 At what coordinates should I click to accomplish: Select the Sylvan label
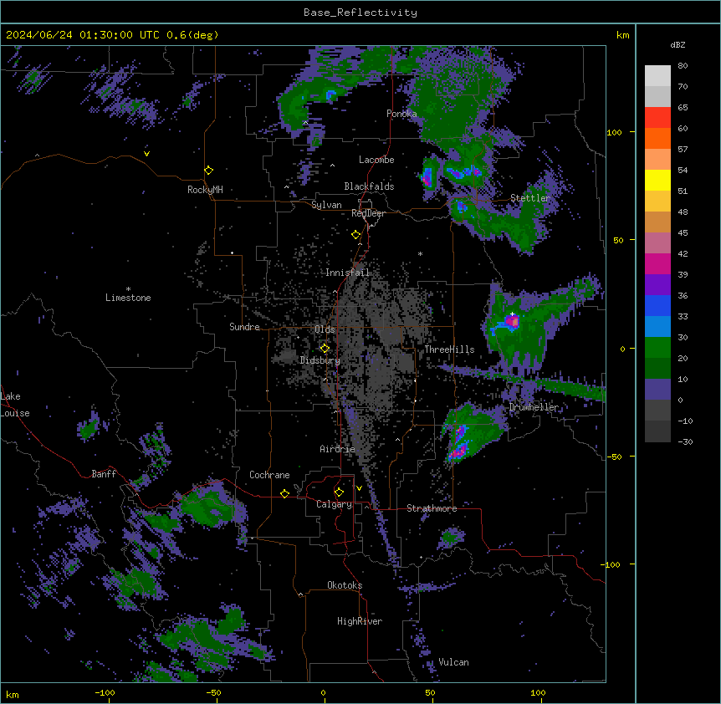point(326,205)
